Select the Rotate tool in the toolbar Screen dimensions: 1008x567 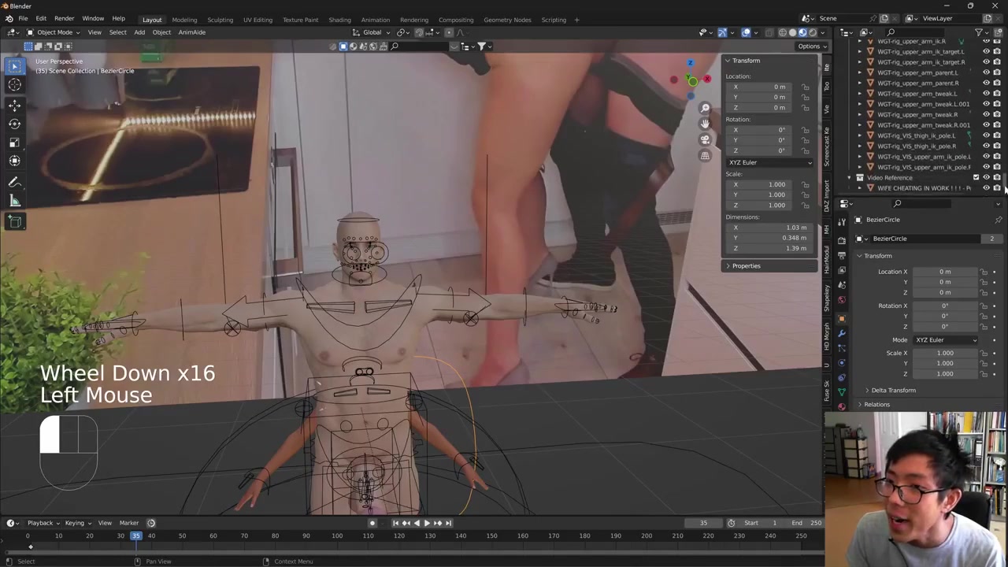click(x=14, y=124)
